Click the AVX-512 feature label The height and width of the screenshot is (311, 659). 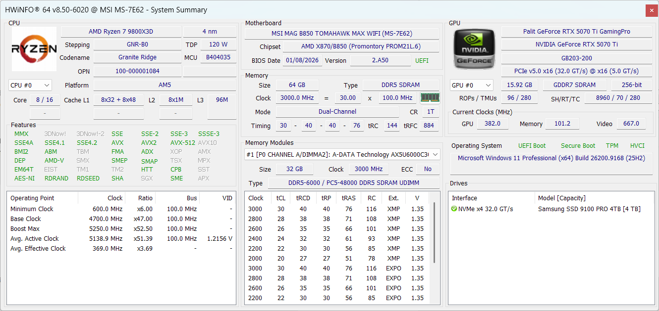(183, 143)
